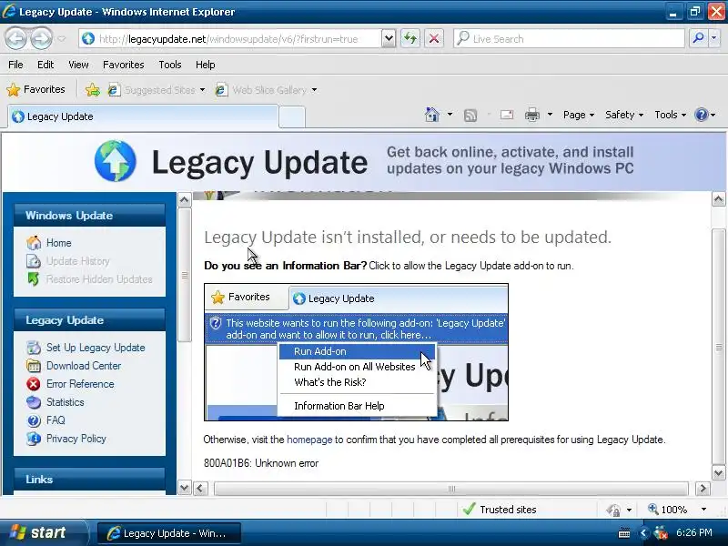Click the zoom 100% button
Screen dimensions: 728x546
[x=668, y=510]
